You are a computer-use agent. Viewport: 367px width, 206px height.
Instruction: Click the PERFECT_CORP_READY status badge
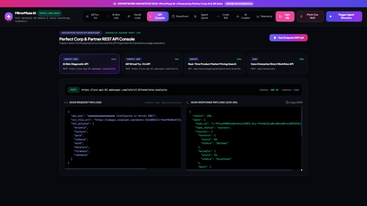click(49, 13)
